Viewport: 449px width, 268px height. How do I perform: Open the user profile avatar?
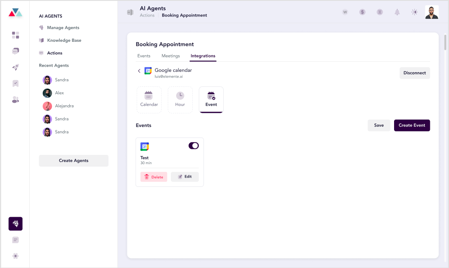[x=432, y=12]
